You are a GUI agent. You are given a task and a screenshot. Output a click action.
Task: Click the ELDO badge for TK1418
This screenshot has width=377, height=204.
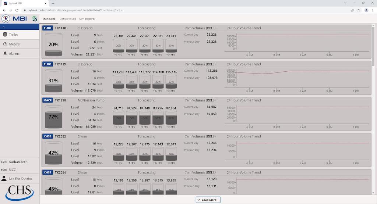click(47, 28)
